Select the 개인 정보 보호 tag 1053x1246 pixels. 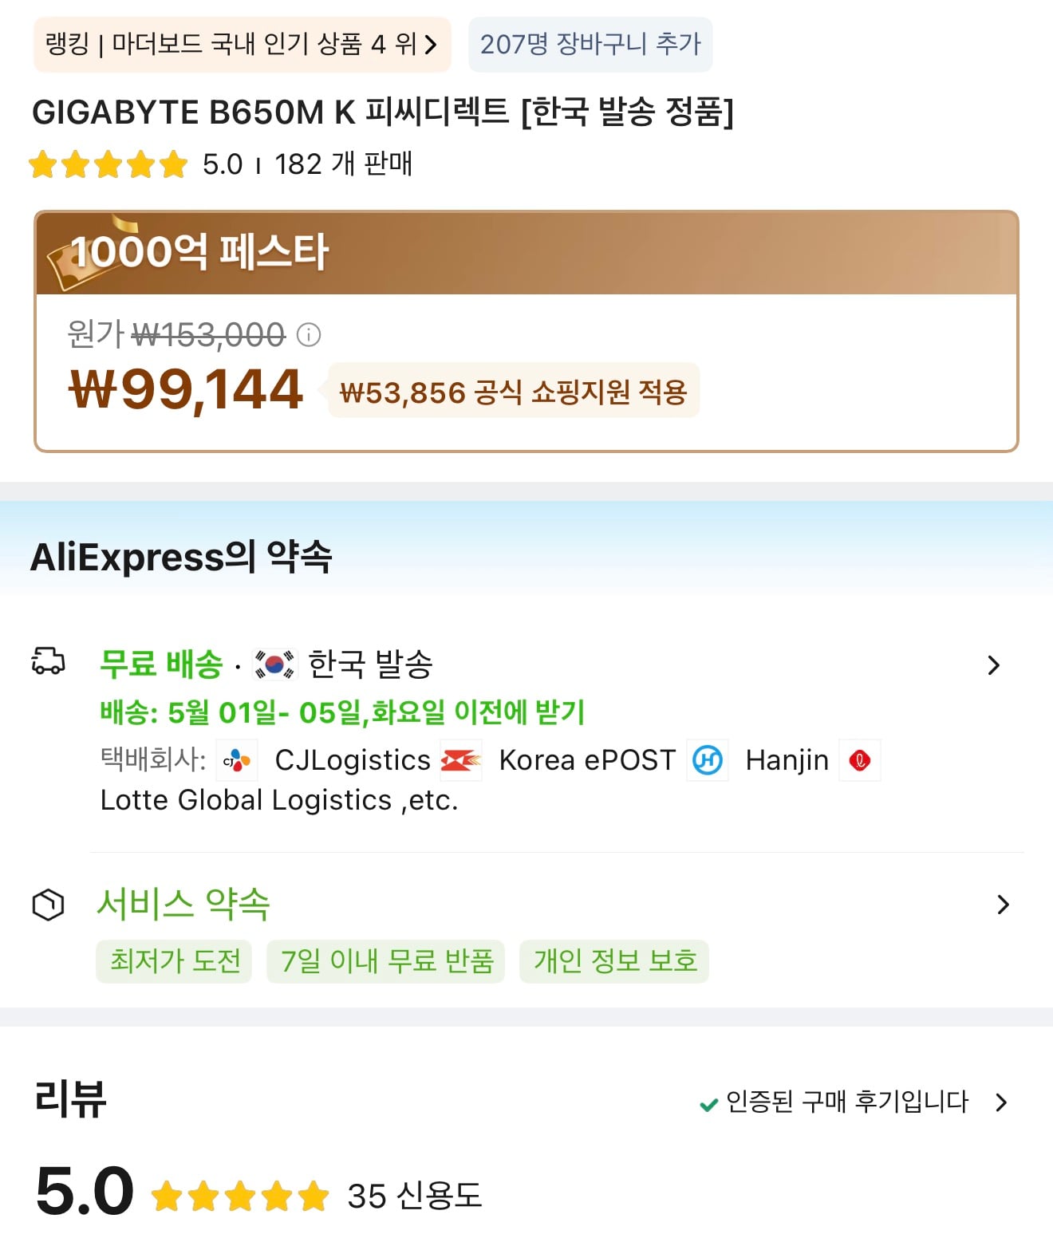pyautogui.click(x=614, y=961)
